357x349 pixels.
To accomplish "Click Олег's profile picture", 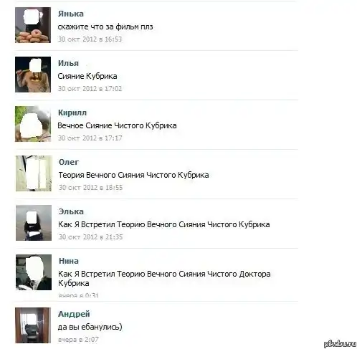I will tap(34, 173).
